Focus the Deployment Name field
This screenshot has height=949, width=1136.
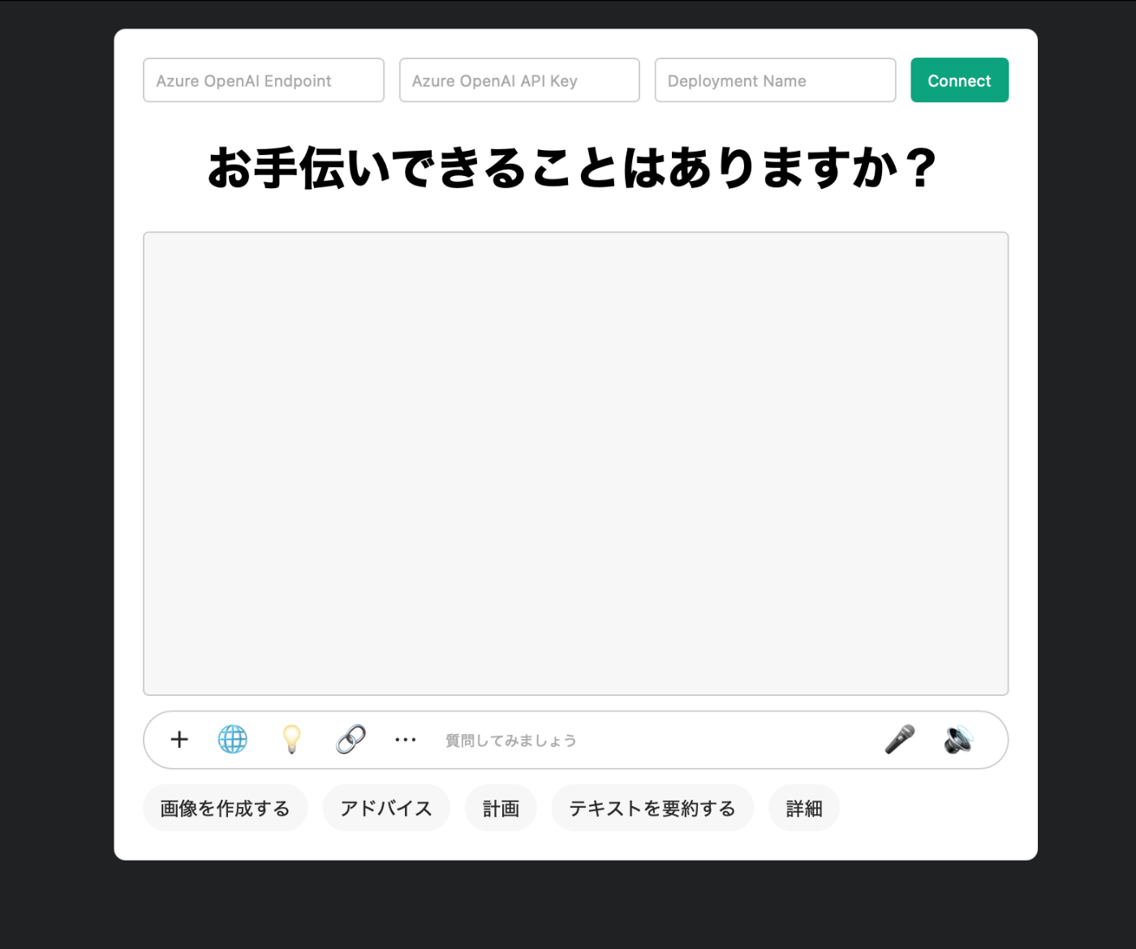[775, 80]
